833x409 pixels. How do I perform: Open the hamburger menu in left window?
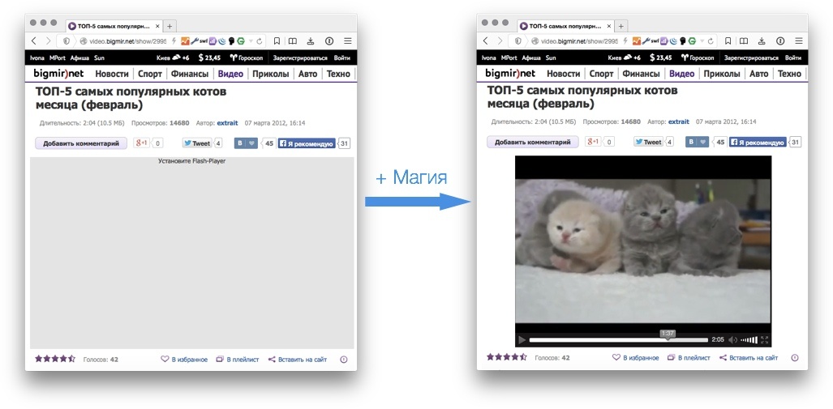347,40
